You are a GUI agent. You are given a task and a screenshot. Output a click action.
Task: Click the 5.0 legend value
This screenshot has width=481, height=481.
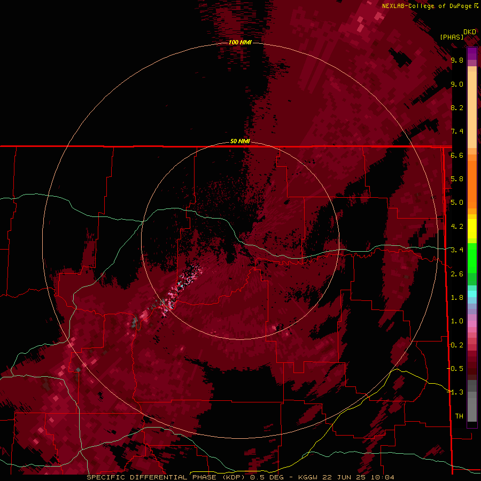tap(457, 203)
